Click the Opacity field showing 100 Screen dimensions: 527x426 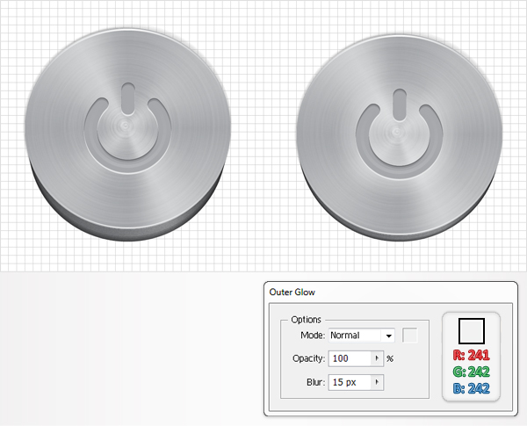(350, 358)
